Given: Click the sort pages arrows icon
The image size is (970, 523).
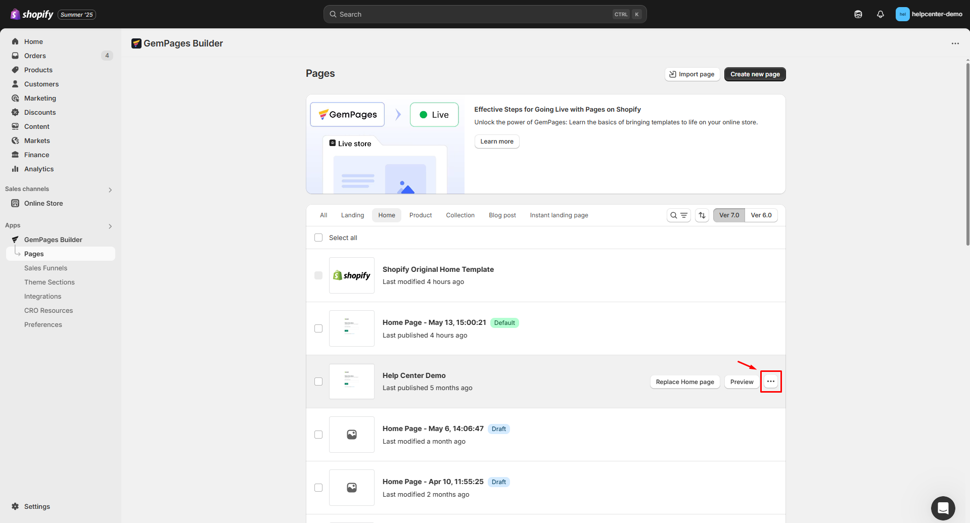Looking at the screenshot, I should tap(702, 215).
